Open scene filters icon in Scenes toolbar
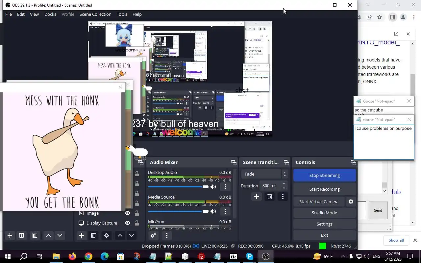The height and width of the screenshot is (263, 421). [35, 235]
